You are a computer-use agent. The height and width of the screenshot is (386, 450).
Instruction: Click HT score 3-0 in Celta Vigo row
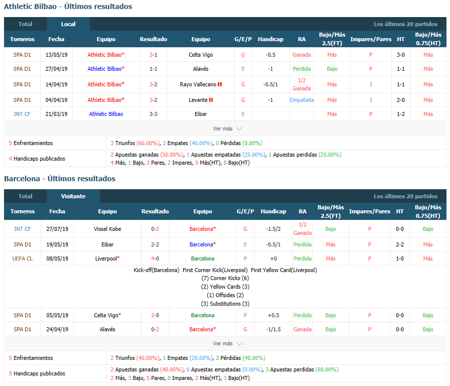(x=401, y=55)
